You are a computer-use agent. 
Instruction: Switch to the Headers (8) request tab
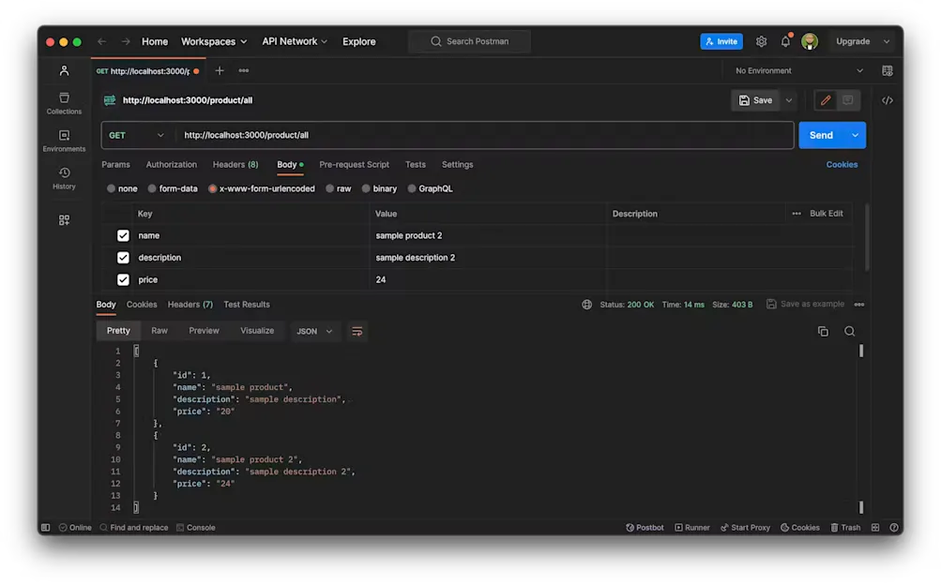235,164
